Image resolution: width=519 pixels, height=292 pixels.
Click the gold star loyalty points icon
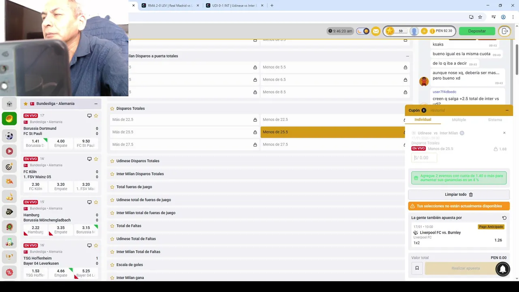click(390, 31)
